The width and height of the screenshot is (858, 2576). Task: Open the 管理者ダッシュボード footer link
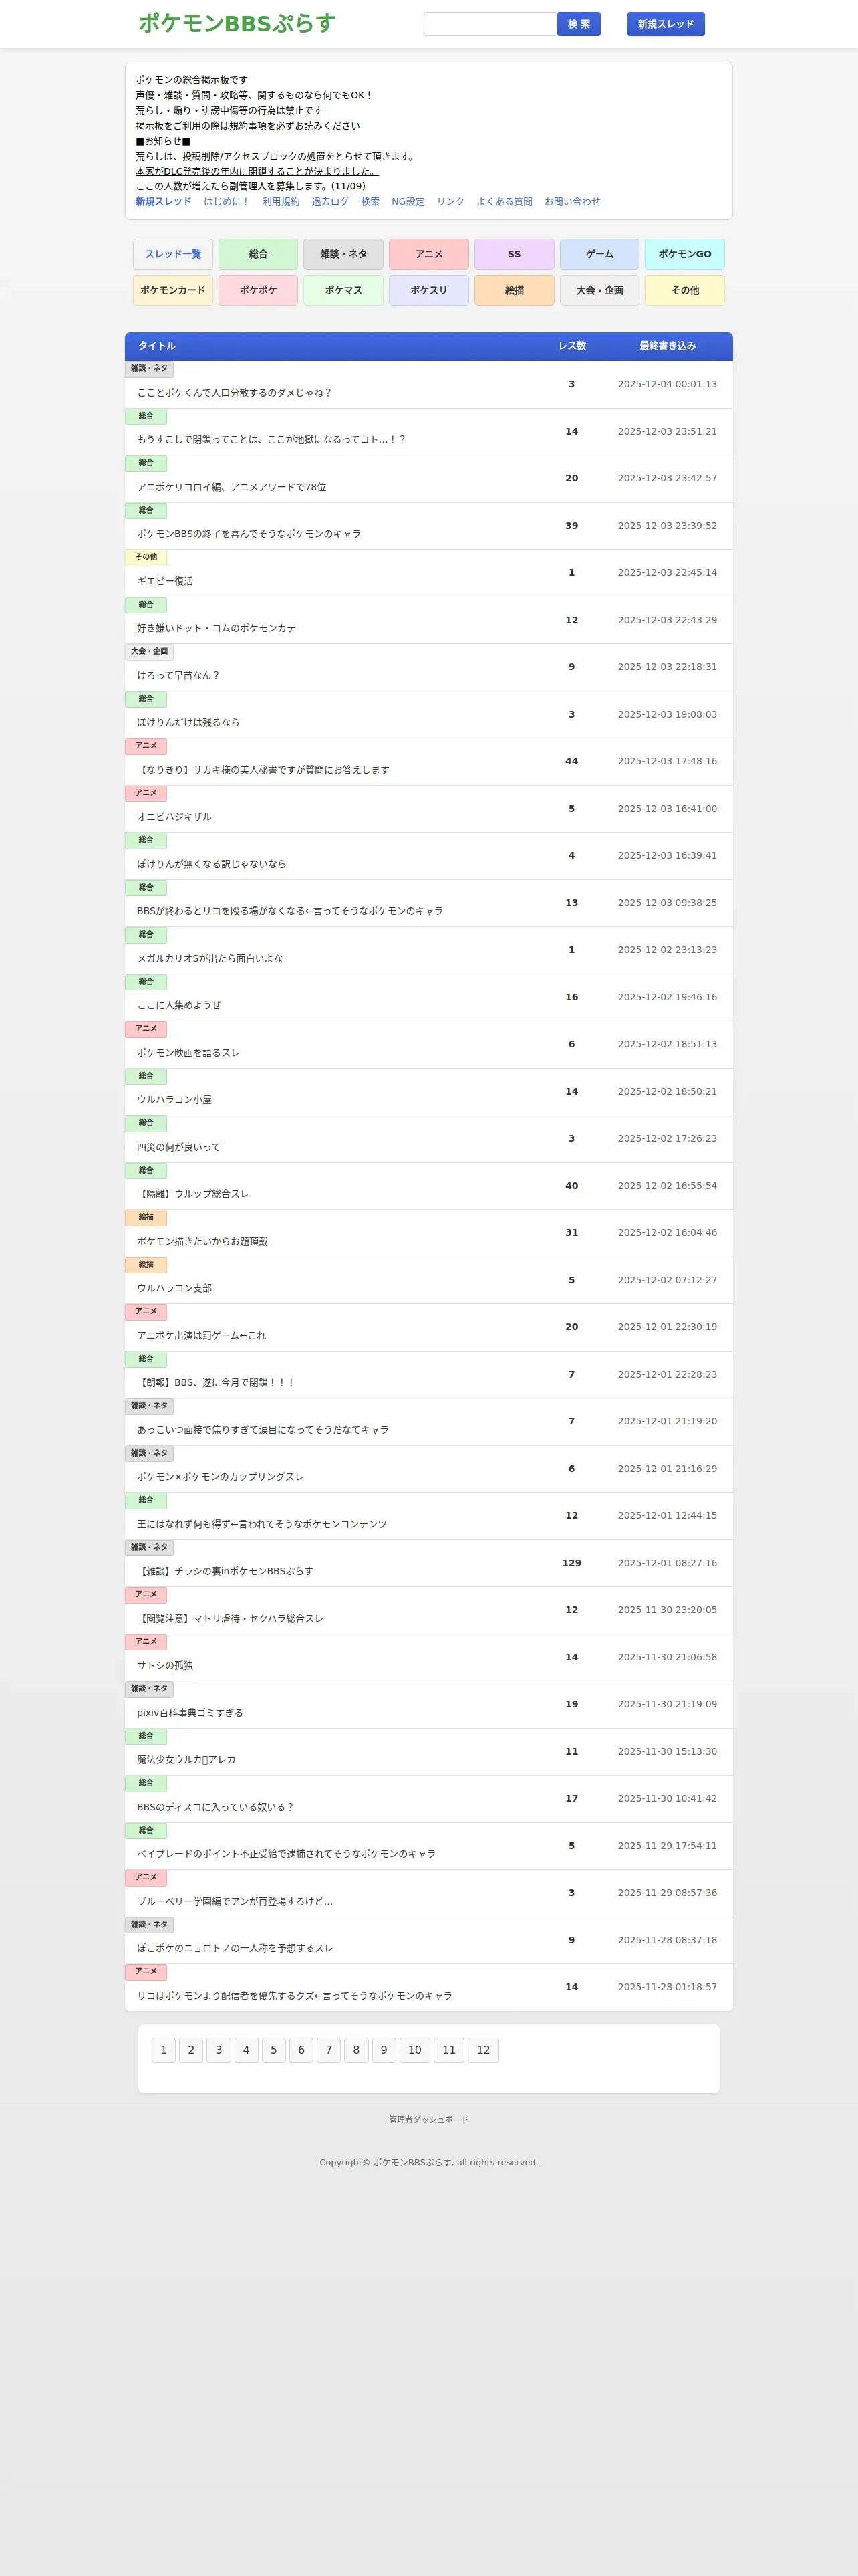coord(428,2119)
